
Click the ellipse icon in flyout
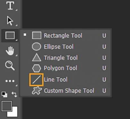(37, 46)
